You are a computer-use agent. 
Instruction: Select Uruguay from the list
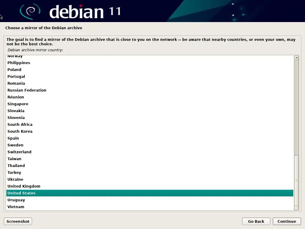[x=150, y=200]
